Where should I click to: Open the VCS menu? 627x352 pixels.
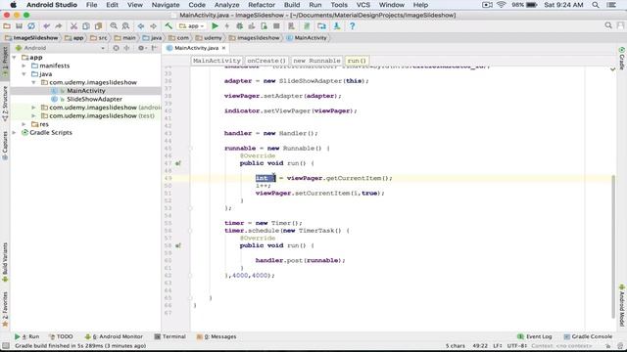[x=363, y=5]
